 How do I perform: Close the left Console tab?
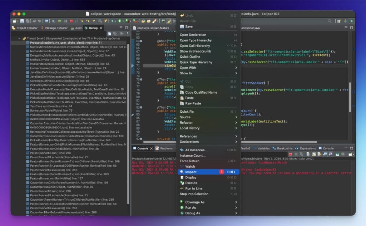151,148
